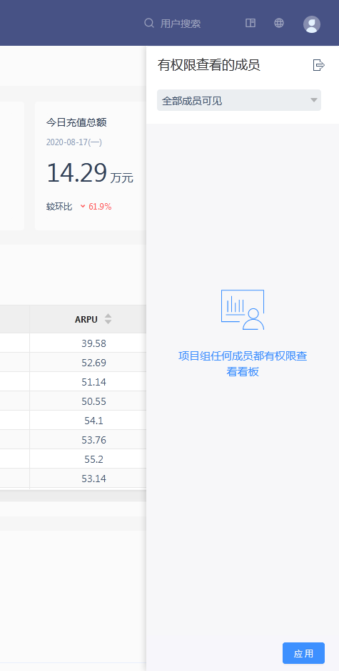Click the horizontal table scrollbar
This screenshot has width=339, height=671.
click(x=73, y=496)
